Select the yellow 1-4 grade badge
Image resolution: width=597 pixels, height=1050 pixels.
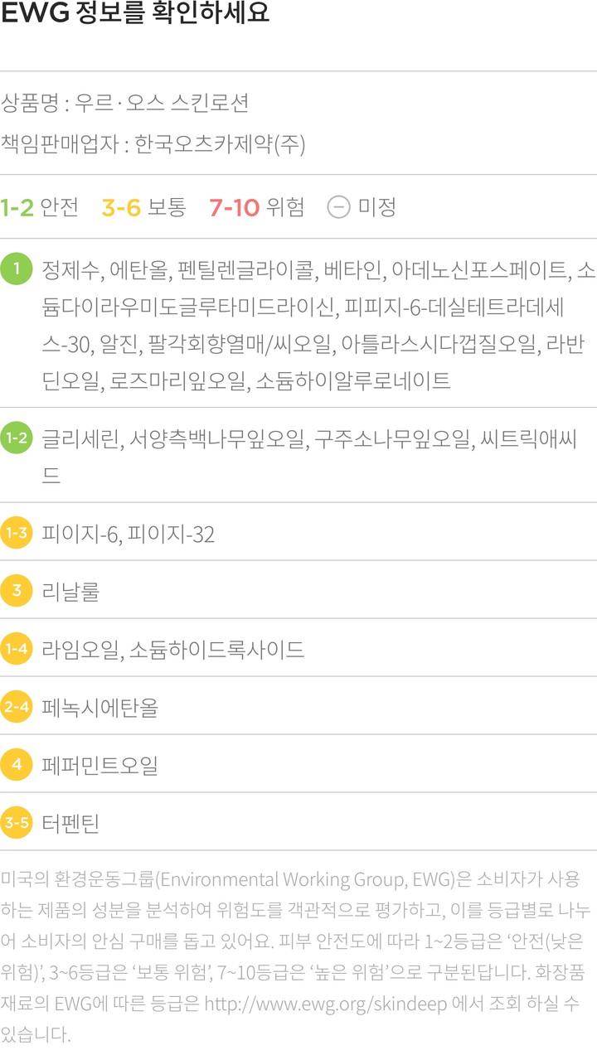pos(17,650)
